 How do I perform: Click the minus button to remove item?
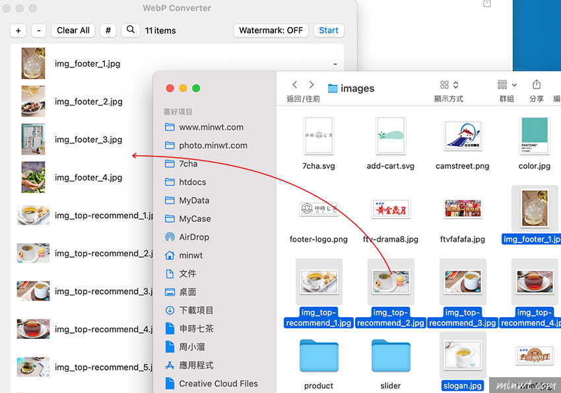39,30
